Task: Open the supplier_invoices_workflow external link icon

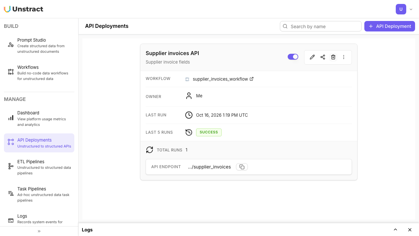Action: coord(252,79)
